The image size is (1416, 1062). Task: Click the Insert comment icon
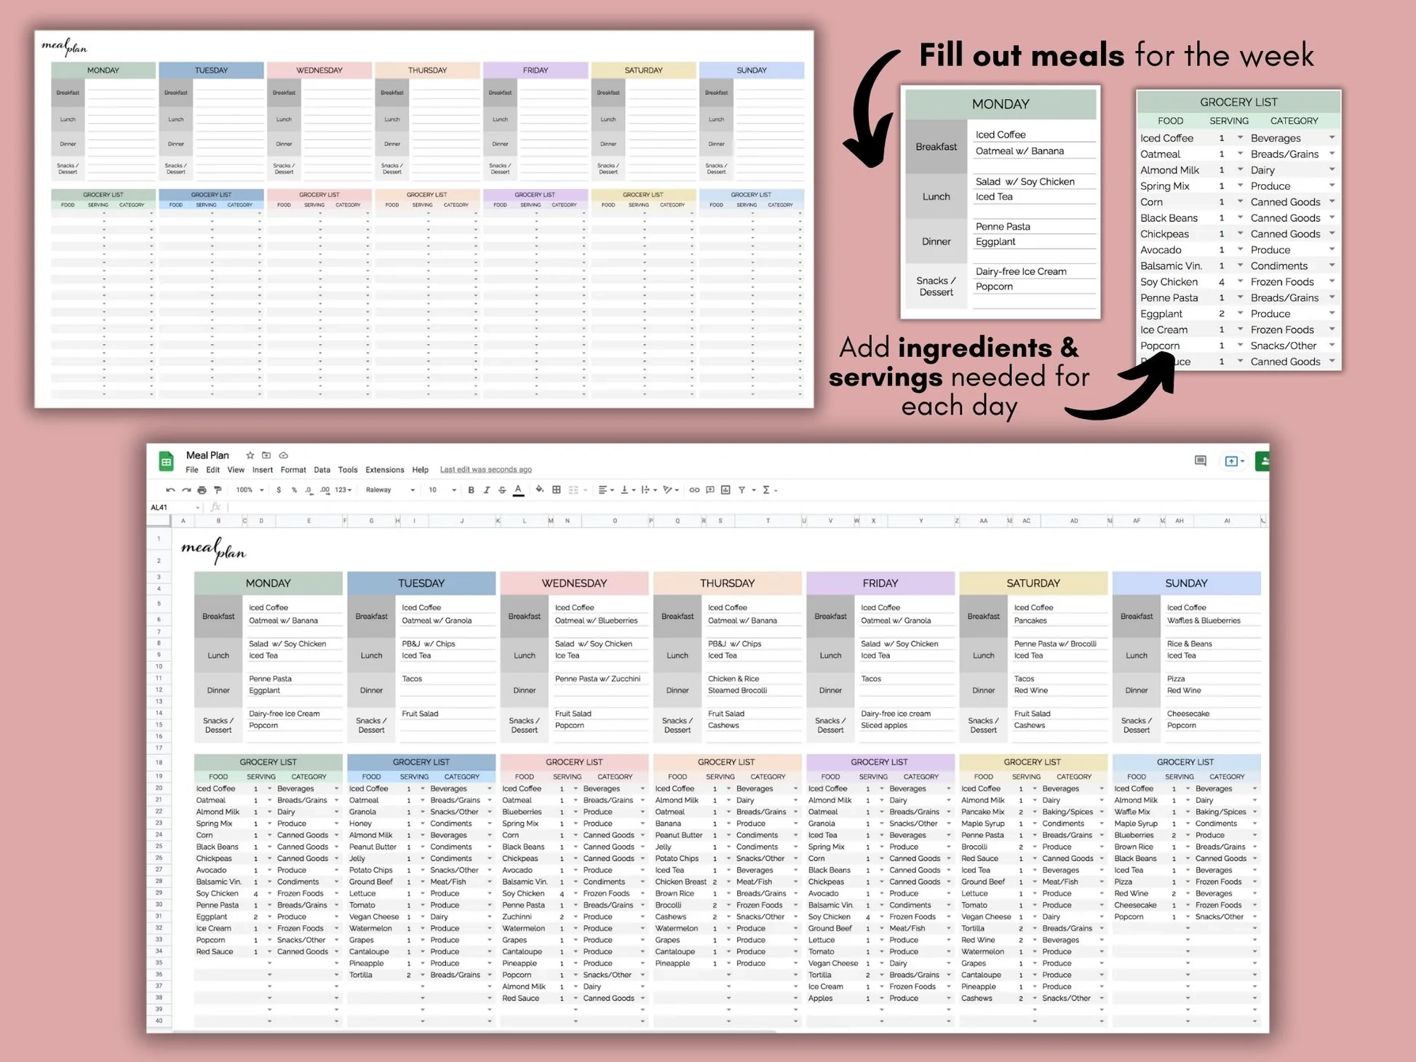tap(709, 490)
